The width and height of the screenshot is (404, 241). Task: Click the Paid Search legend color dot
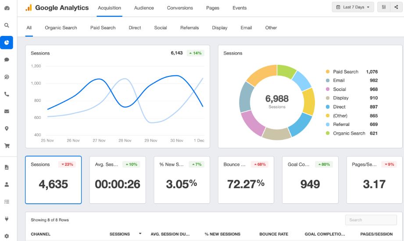(328, 72)
